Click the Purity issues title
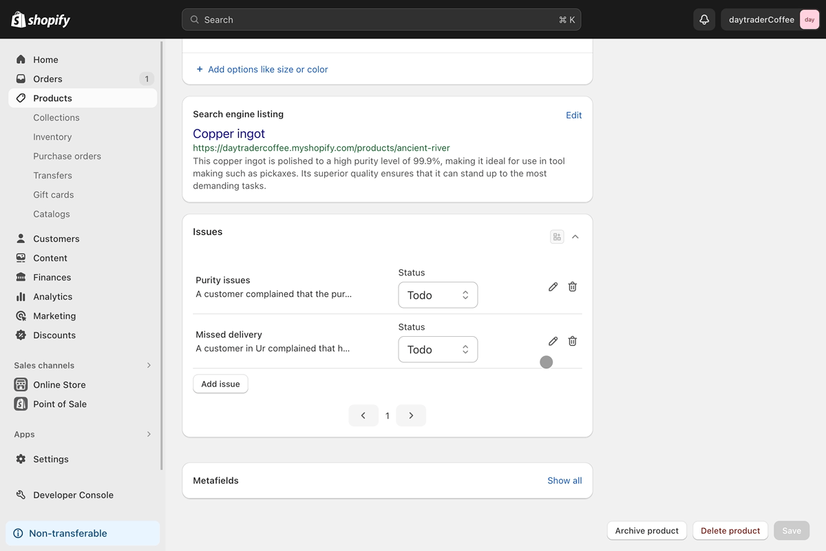The width and height of the screenshot is (826, 551). coord(223,280)
